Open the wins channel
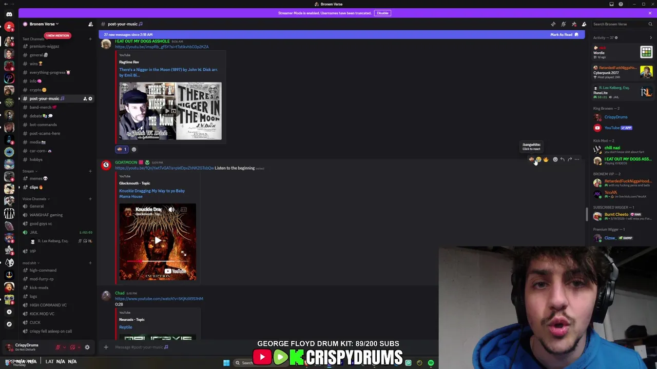The width and height of the screenshot is (657, 369). [x=57, y=64]
